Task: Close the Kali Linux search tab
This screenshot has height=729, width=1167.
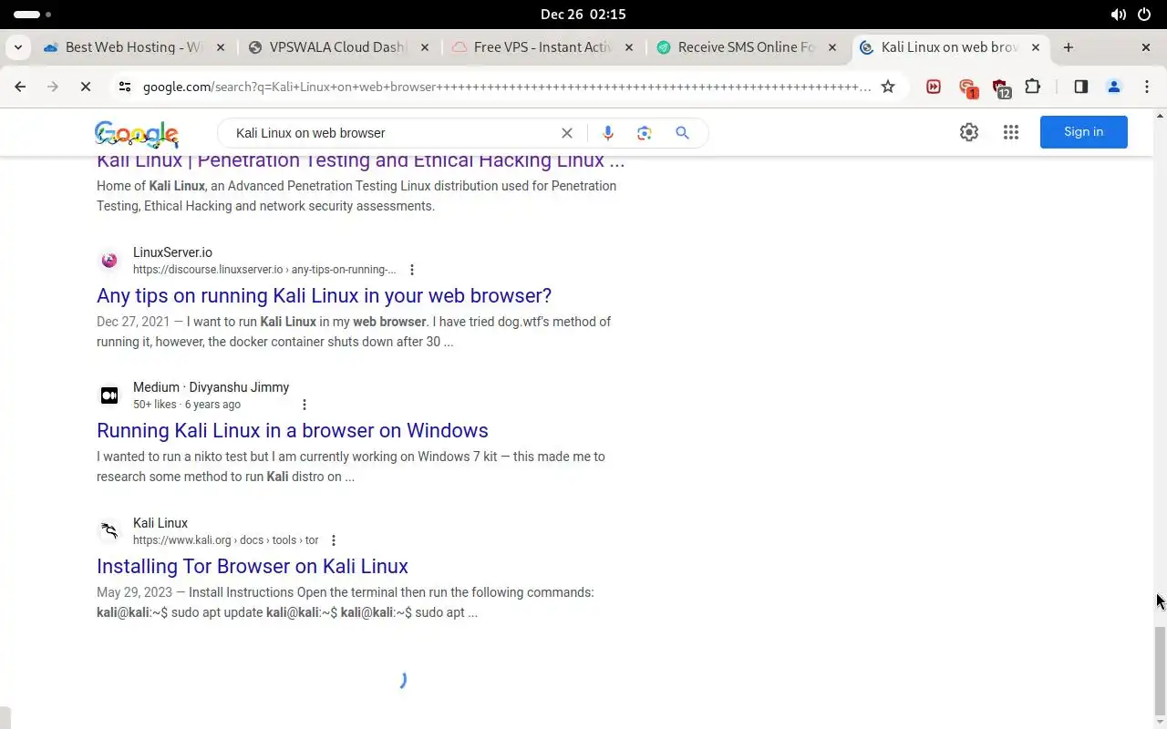Action: (x=1035, y=47)
